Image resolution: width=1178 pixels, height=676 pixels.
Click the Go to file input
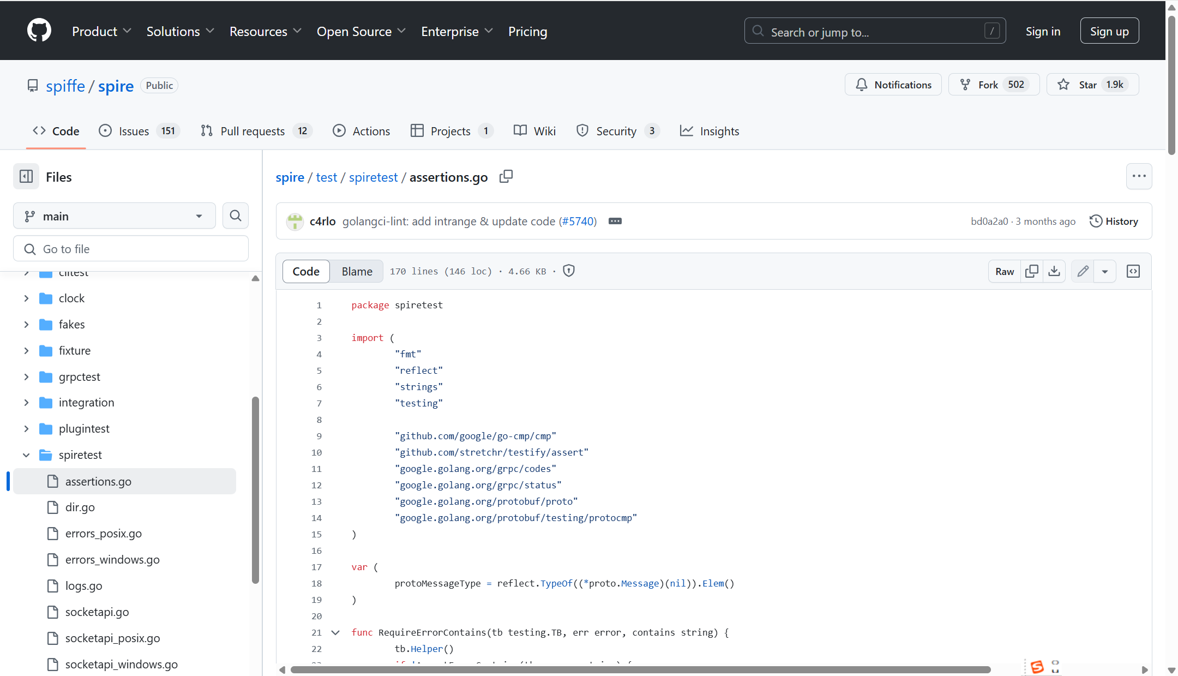pos(131,249)
